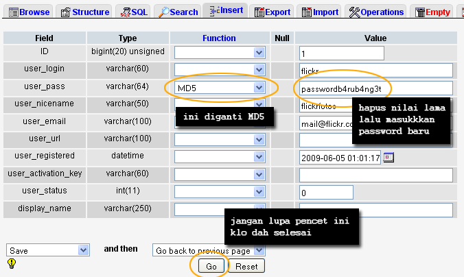Click the user_activation_key value field
Image resolution: width=464 pixels, height=277 pixels.
(376, 175)
